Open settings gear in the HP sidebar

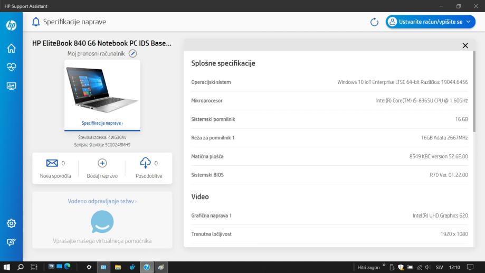[x=11, y=223]
